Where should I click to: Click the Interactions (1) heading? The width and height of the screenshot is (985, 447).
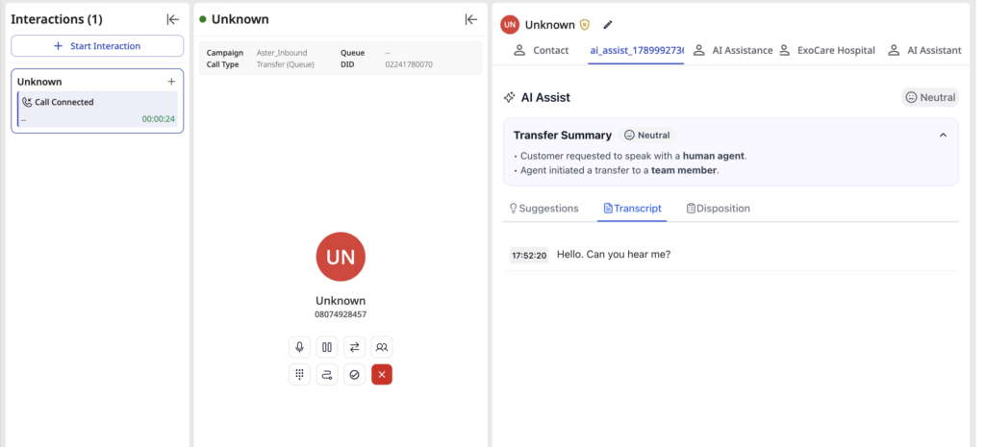tap(57, 19)
